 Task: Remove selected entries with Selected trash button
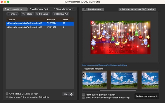pos(42,14)
